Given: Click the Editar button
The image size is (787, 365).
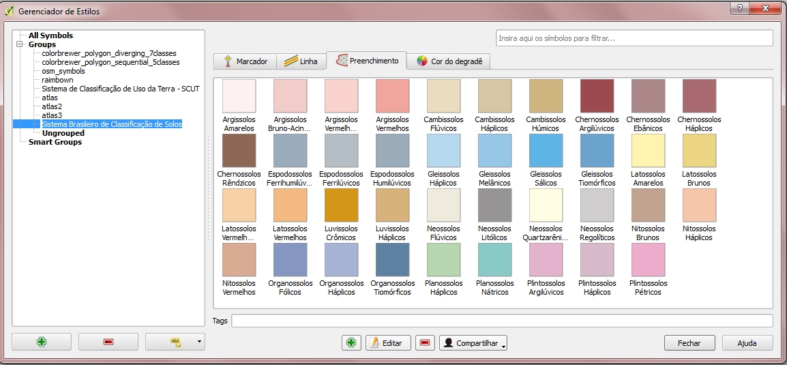Looking at the screenshot, I should 388,343.
